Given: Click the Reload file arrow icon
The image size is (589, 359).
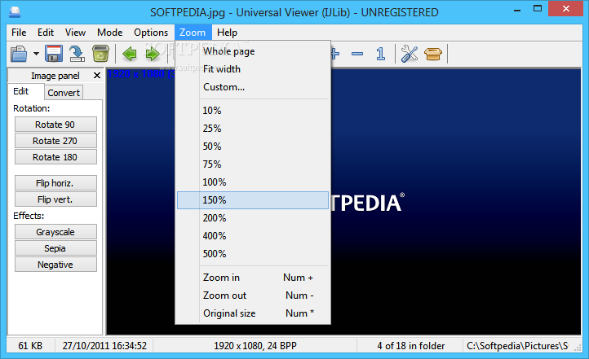Looking at the screenshot, I should coord(77,54).
